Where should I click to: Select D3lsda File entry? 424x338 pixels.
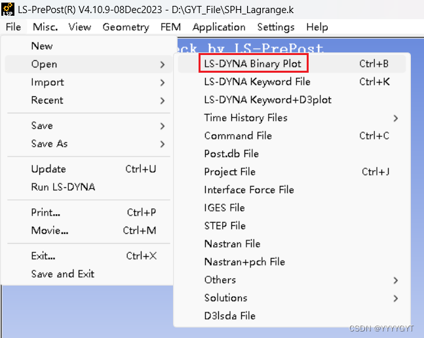[292, 316]
